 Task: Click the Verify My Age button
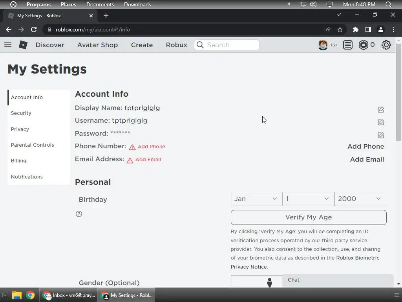pyautogui.click(x=309, y=217)
